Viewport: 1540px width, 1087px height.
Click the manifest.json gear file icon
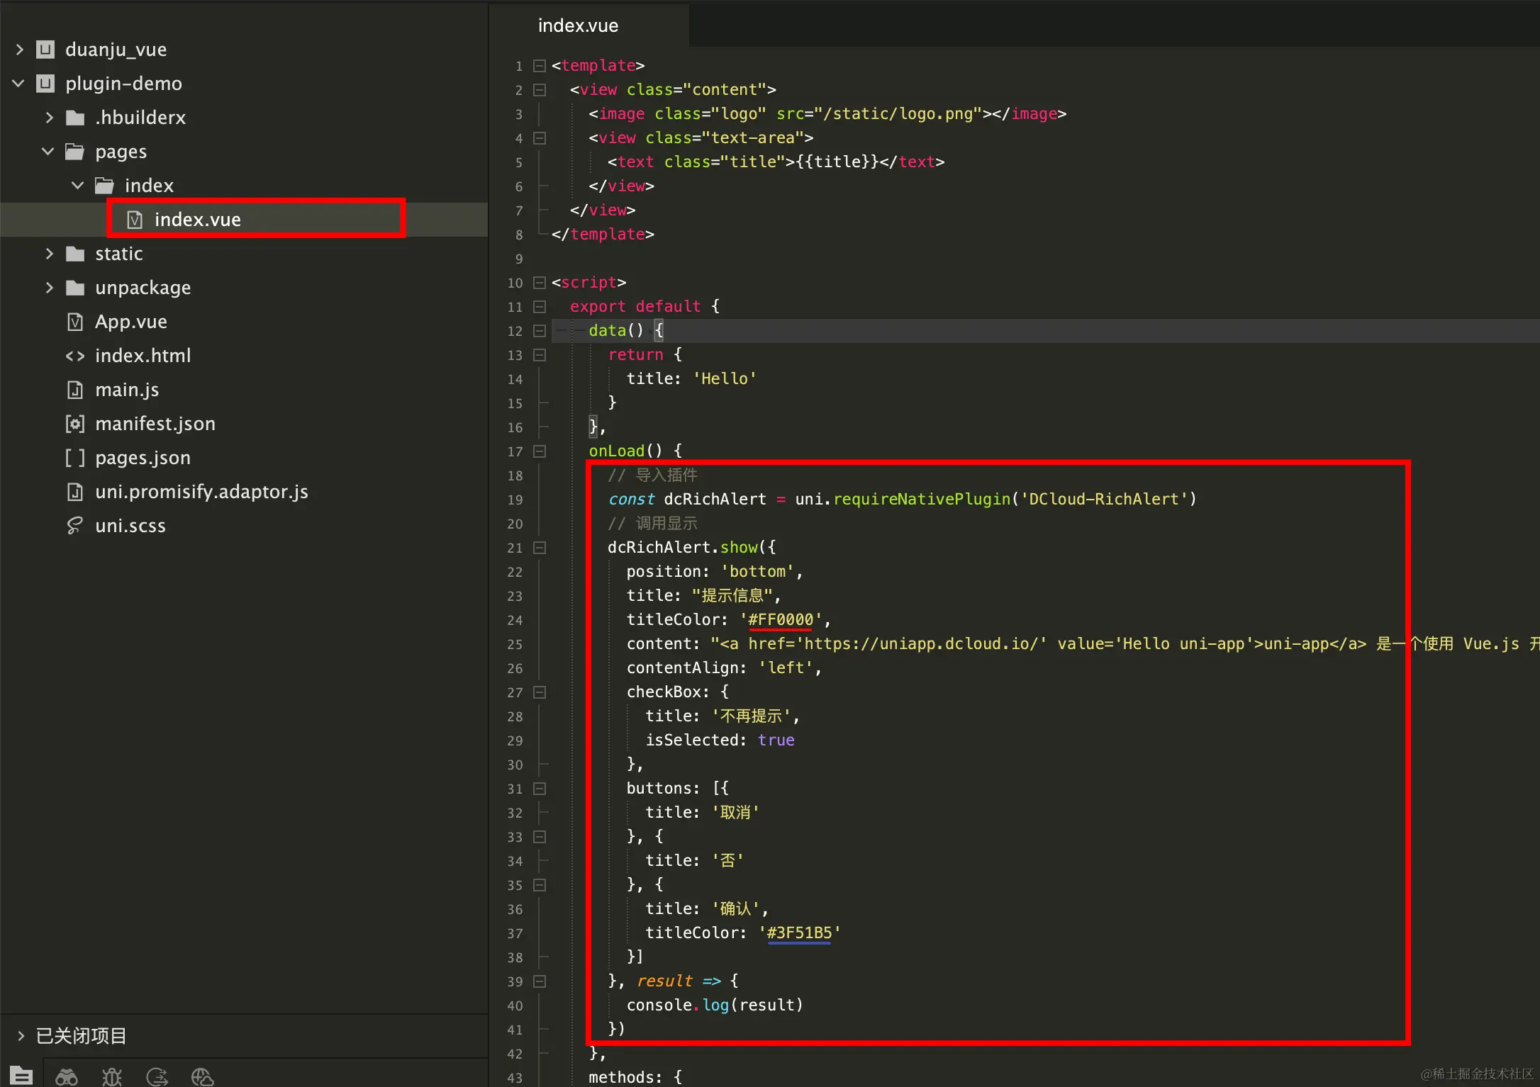75,424
